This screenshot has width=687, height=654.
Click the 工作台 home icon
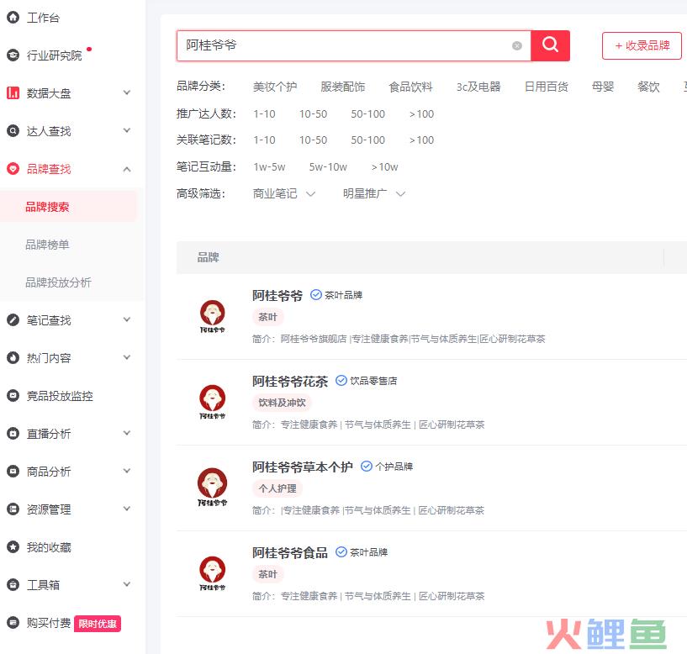tap(13, 17)
